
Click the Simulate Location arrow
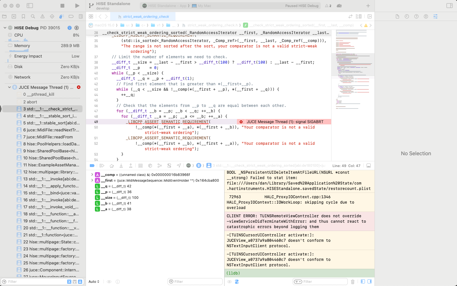pyautogui.click(x=179, y=165)
